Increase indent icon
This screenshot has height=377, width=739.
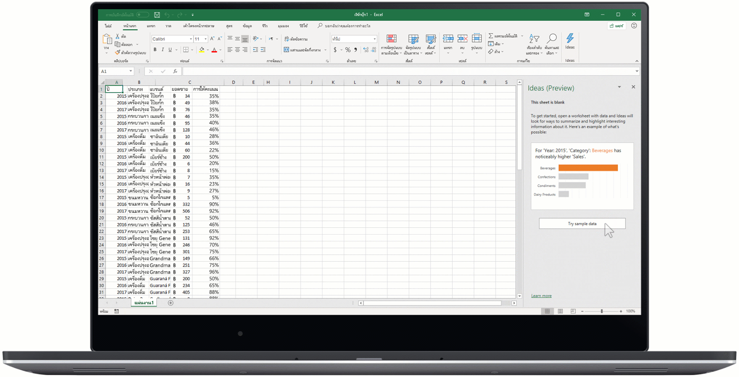(x=263, y=50)
